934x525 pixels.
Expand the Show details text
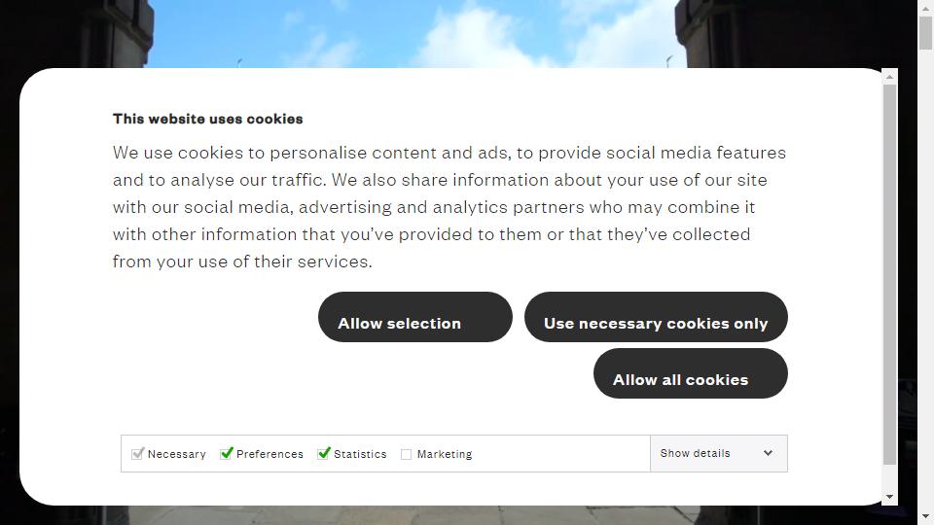695,453
